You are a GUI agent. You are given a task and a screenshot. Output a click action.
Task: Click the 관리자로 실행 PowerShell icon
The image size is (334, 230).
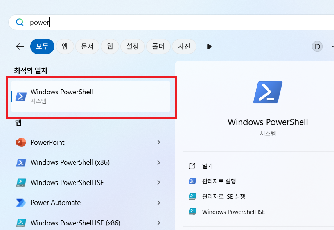(192, 181)
